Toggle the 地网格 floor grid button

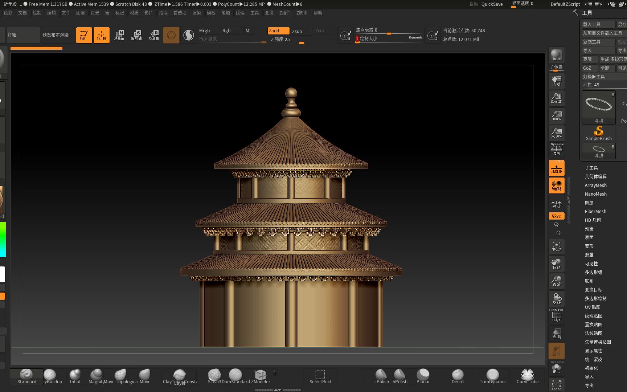tap(556, 168)
